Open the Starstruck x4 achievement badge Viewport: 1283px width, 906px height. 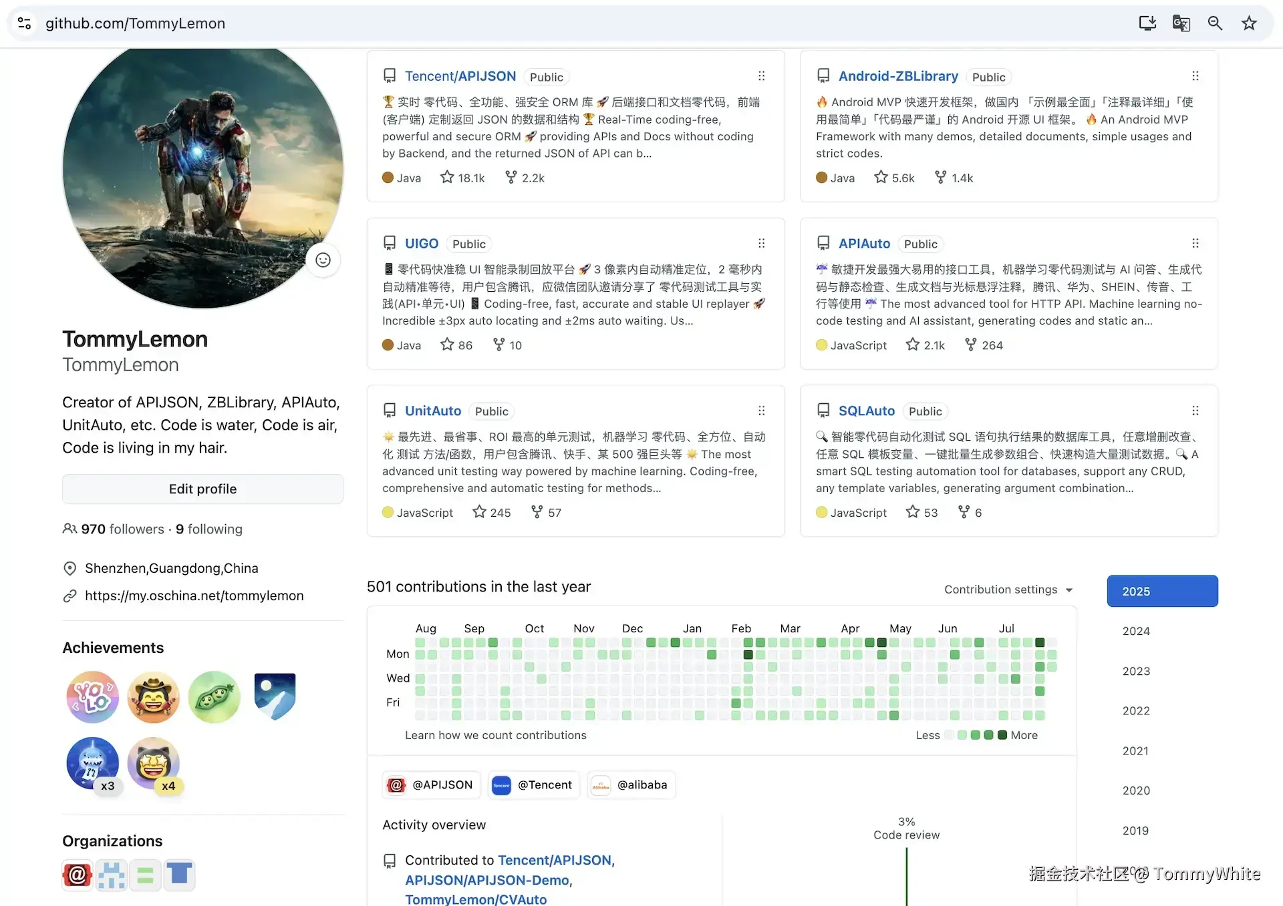pyautogui.click(x=153, y=764)
